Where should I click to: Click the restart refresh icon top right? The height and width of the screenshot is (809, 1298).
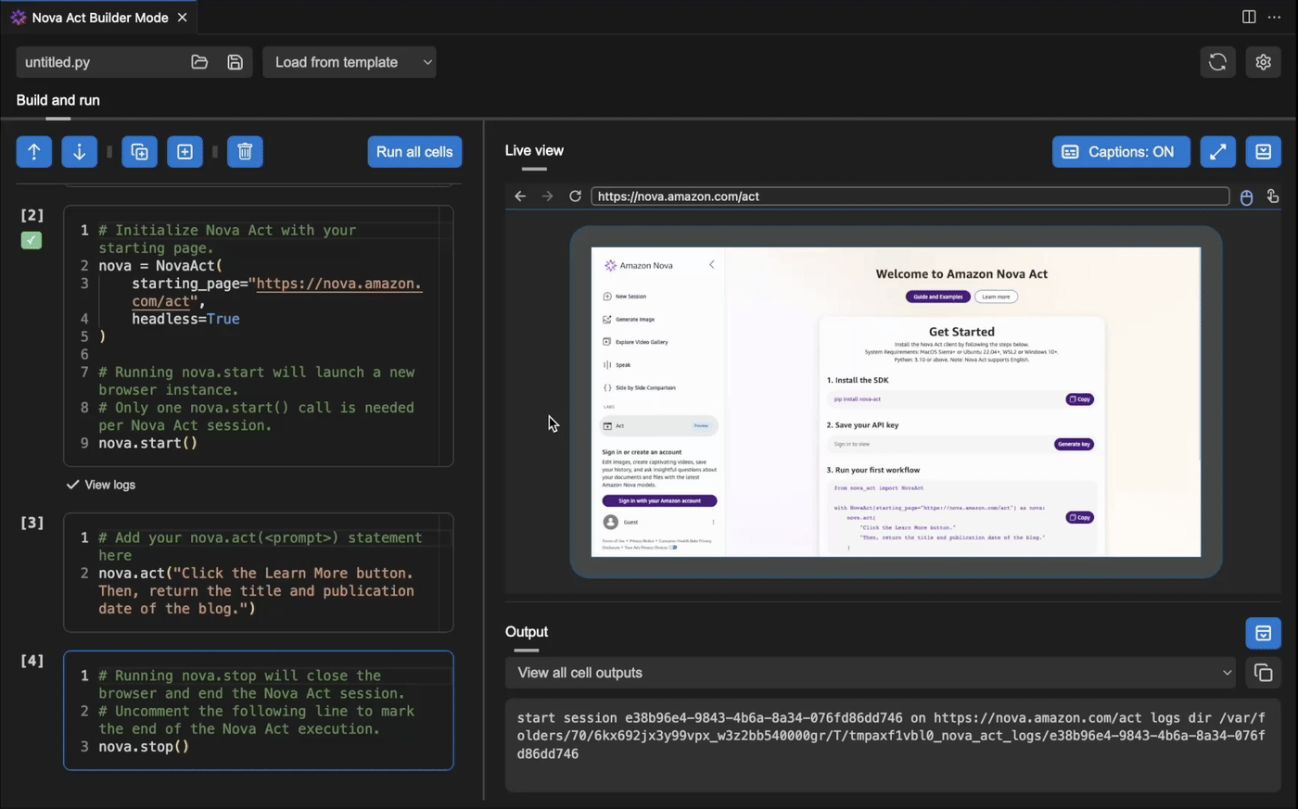coord(1217,62)
